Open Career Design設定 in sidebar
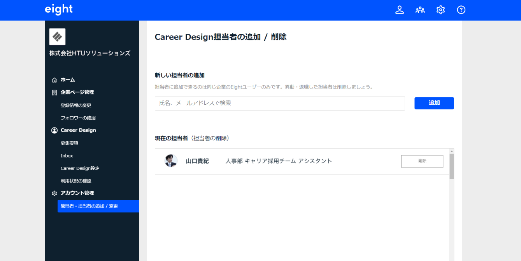Image resolution: width=521 pixels, height=261 pixels. 80,168
